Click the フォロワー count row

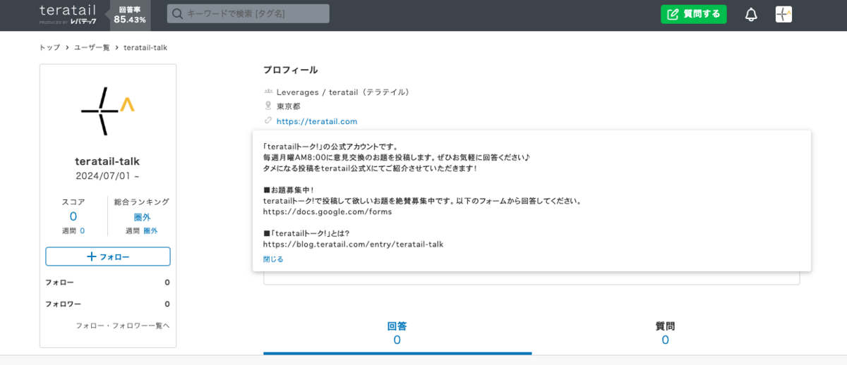point(107,304)
